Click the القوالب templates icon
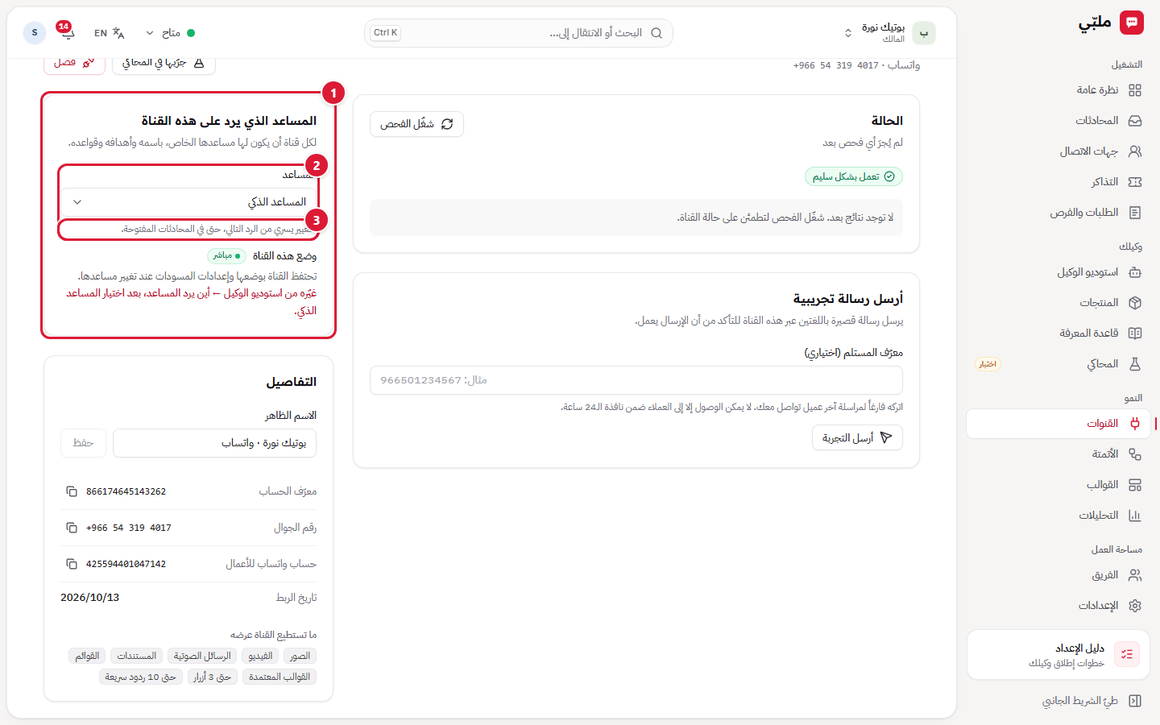 1135,485
